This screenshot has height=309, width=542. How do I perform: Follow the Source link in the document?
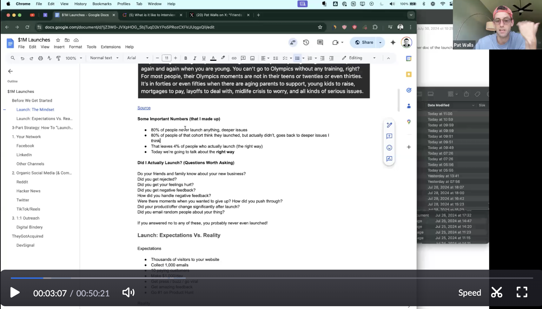144,108
